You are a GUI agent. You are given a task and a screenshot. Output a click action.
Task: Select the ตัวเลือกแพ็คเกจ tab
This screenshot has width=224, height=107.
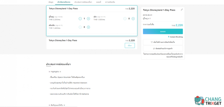64,2
